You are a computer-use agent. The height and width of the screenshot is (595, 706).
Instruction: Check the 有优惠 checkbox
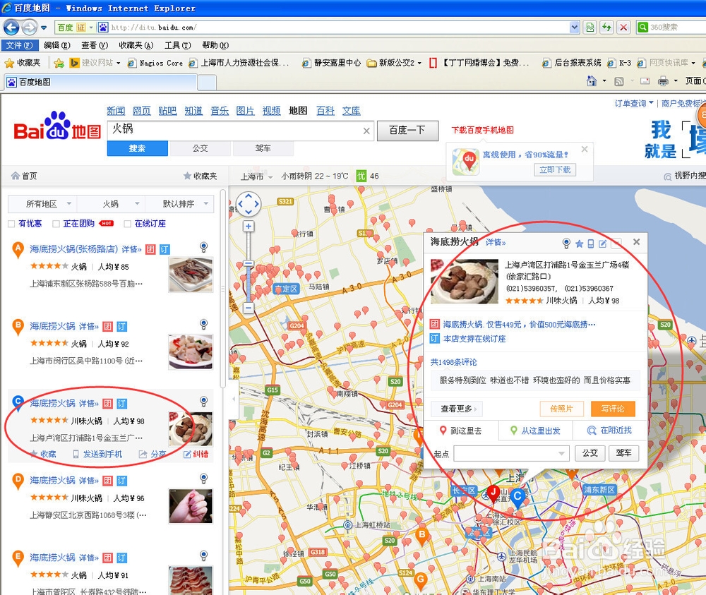pyautogui.click(x=11, y=224)
